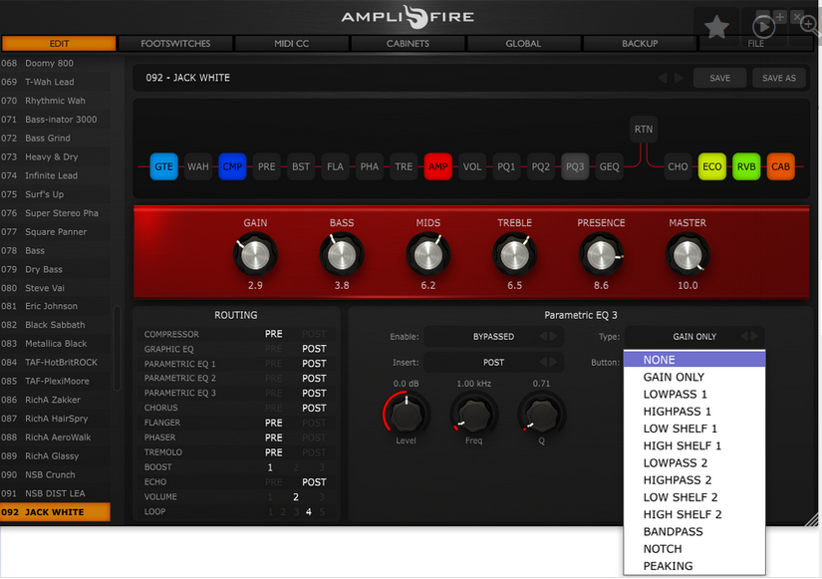This screenshot has width=822, height=579.
Task: Open the MIDI CC tab
Action: click(x=292, y=44)
